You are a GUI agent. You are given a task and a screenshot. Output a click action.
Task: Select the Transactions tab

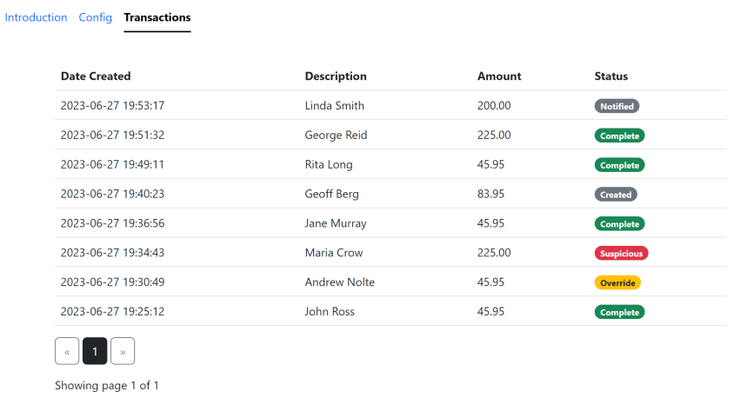[x=157, y=17]
